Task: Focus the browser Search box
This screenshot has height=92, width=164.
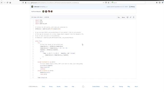Action: pyautogui.click(x=128, y=3)
